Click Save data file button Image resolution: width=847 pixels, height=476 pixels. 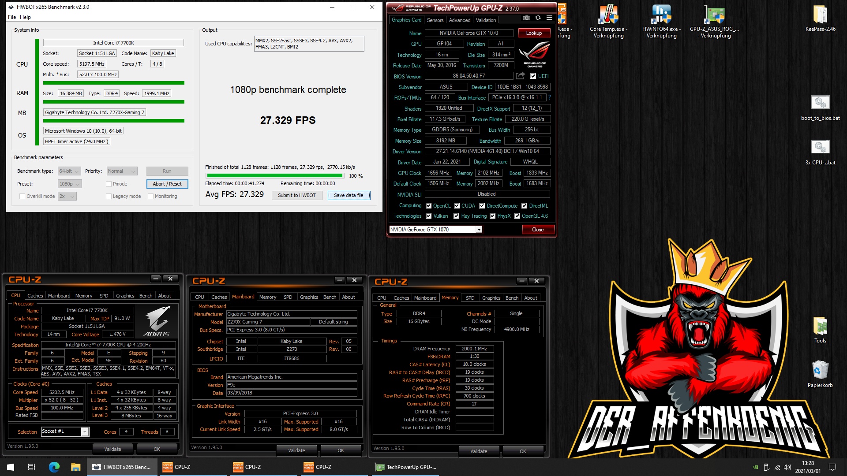pyautogui.click(x=349, y=195)
